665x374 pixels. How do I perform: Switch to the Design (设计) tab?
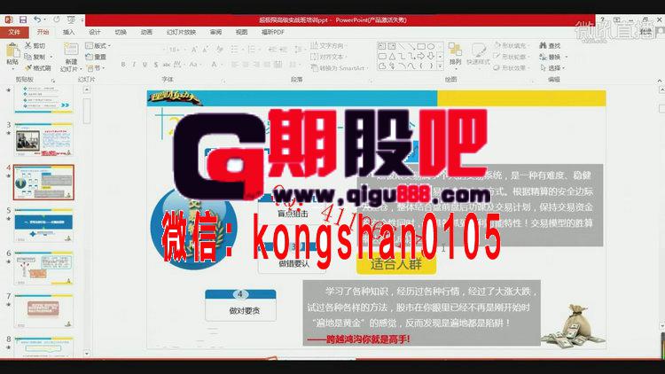tap(95, 32)
